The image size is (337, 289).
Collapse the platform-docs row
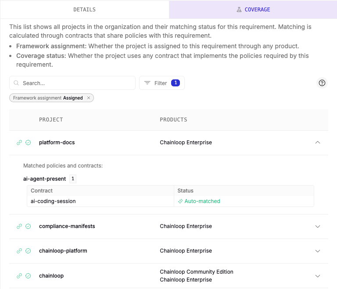coord(318,143)
